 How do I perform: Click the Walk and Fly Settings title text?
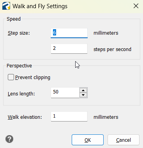coord(40,6)
